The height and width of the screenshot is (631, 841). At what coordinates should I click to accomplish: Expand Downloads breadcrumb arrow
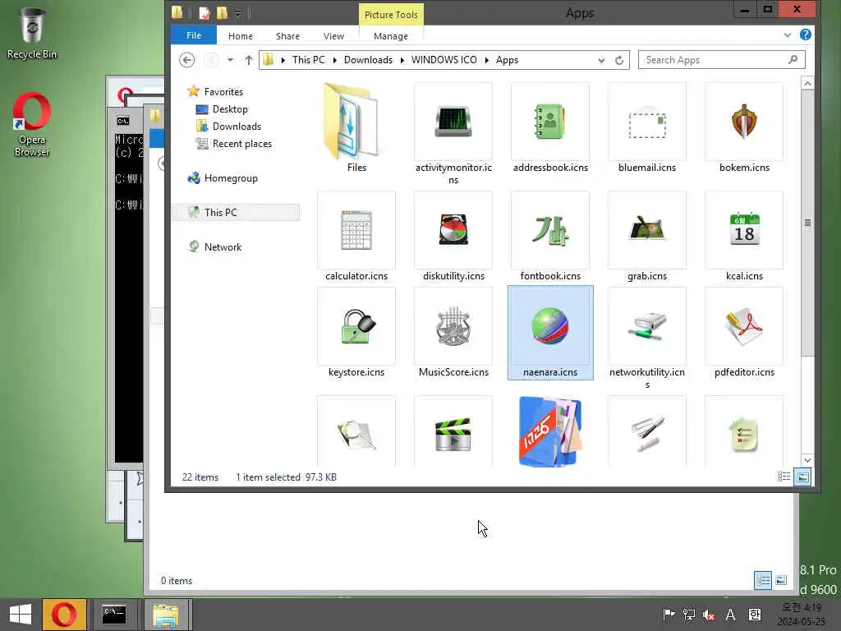coord(402,60)
